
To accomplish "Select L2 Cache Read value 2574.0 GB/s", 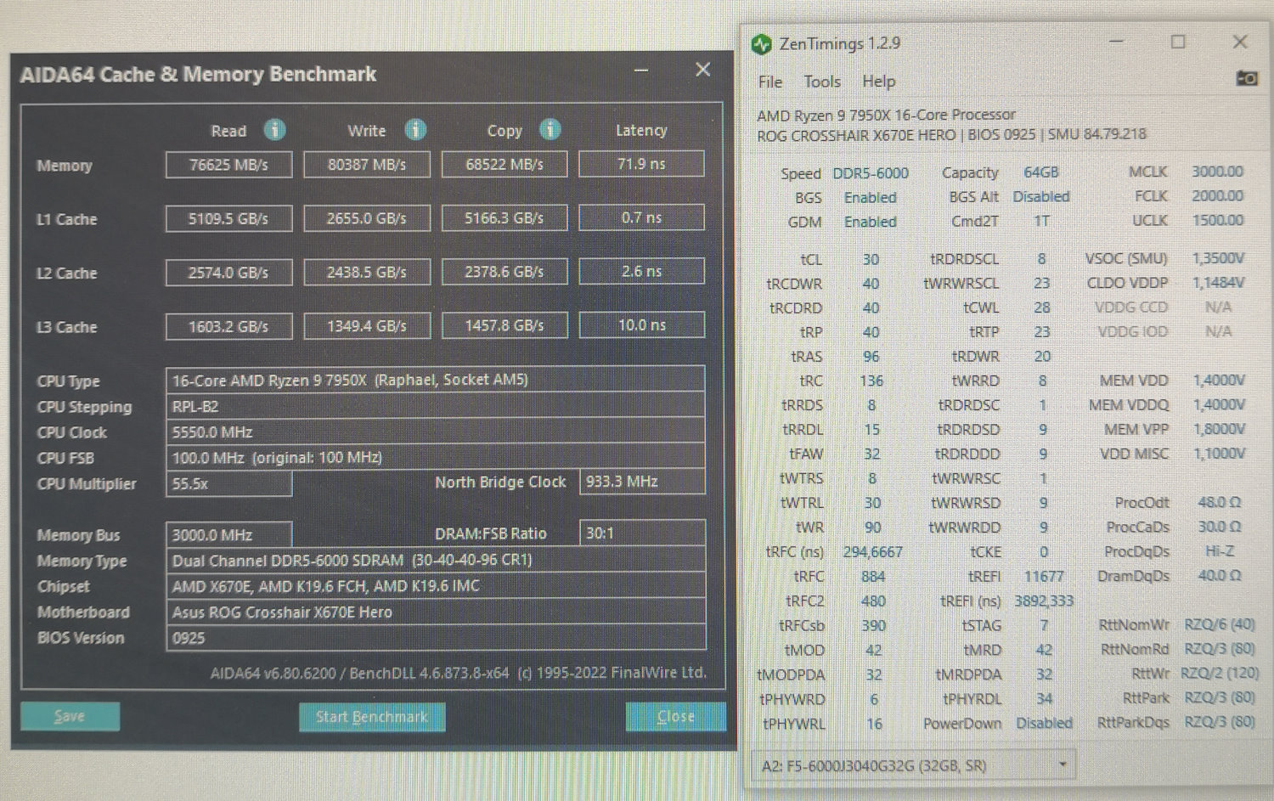I will point(228,273).
